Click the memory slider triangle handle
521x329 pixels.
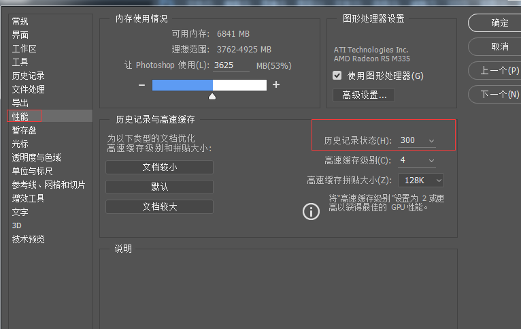tap(212, 97)
